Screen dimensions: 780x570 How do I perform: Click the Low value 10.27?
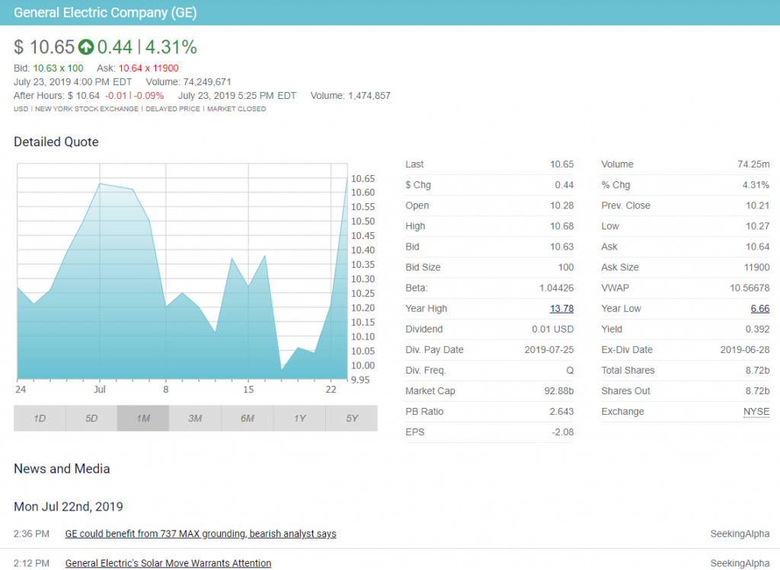click(x=758, y=226)
